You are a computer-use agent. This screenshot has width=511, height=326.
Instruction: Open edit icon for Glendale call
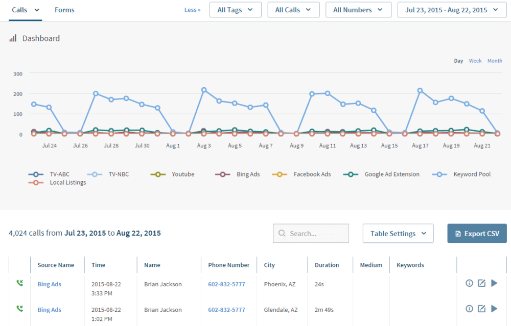click(x=481, y=309)
